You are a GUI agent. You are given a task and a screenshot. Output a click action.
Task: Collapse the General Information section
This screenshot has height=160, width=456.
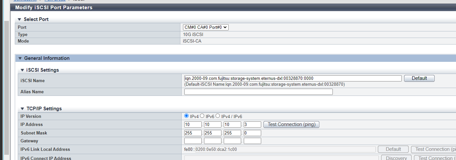(20, 58)
